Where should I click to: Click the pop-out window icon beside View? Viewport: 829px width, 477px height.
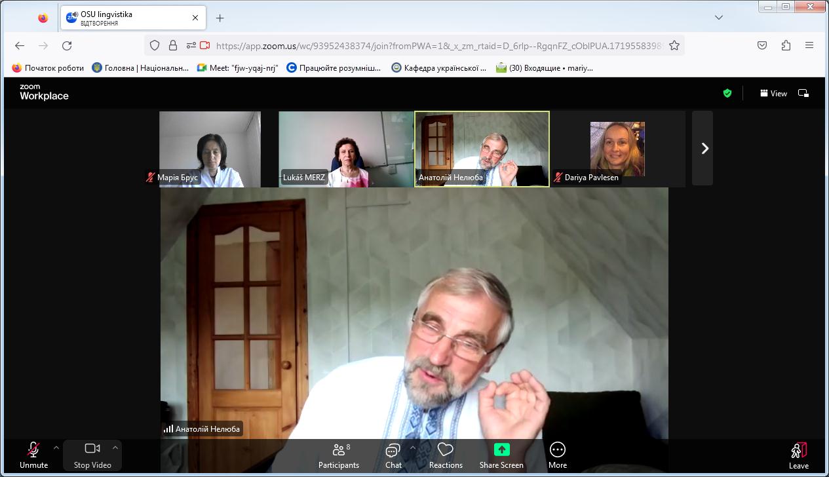tap(803, 94)
